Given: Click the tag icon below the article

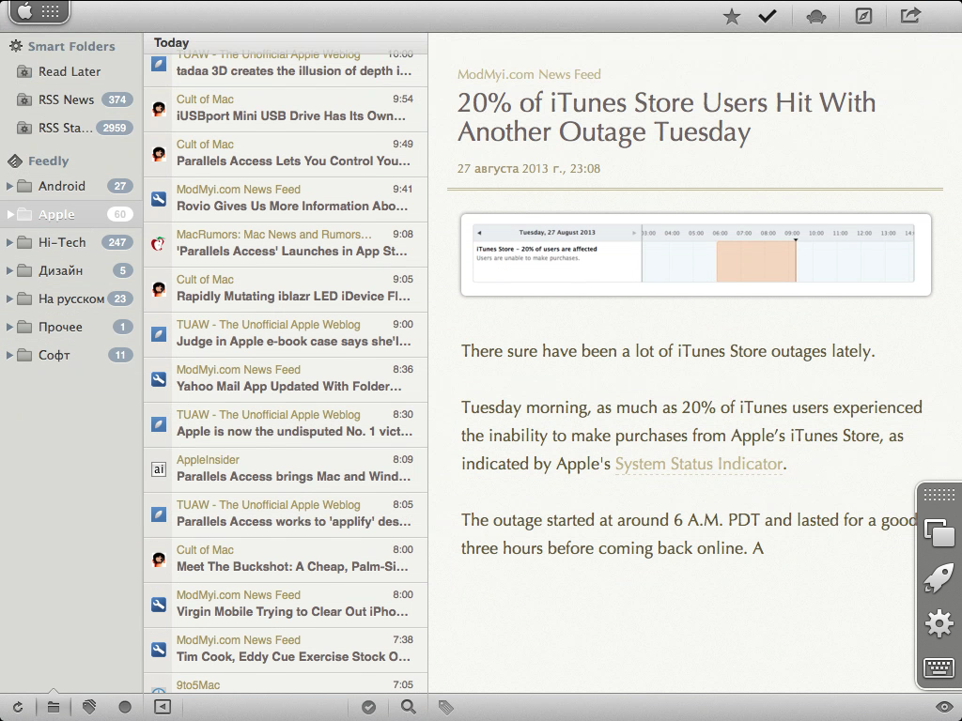Looking at the screenshot, I should [x=446, y=707].
